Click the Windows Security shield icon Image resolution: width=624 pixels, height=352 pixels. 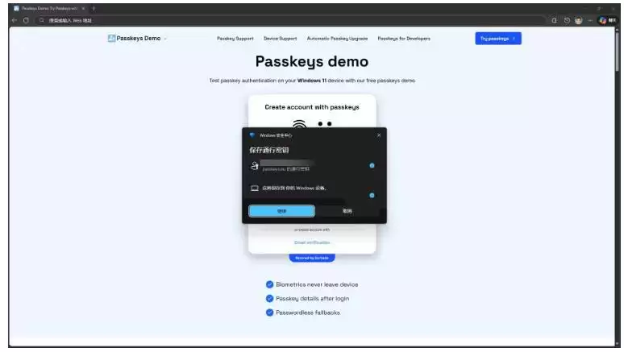[252, 135]
